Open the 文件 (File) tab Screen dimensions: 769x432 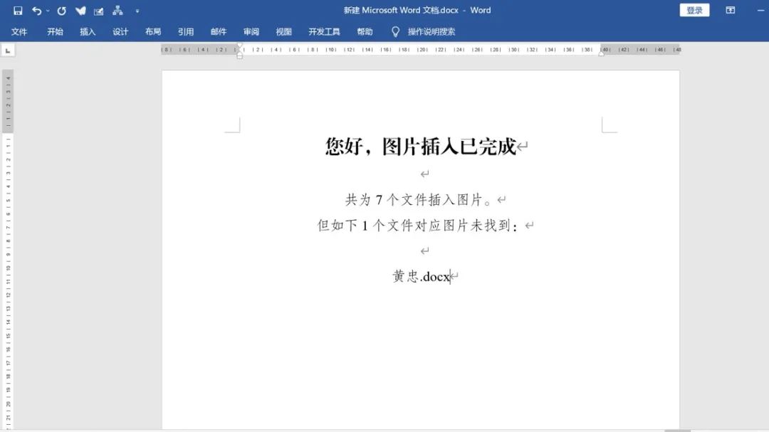20,31
